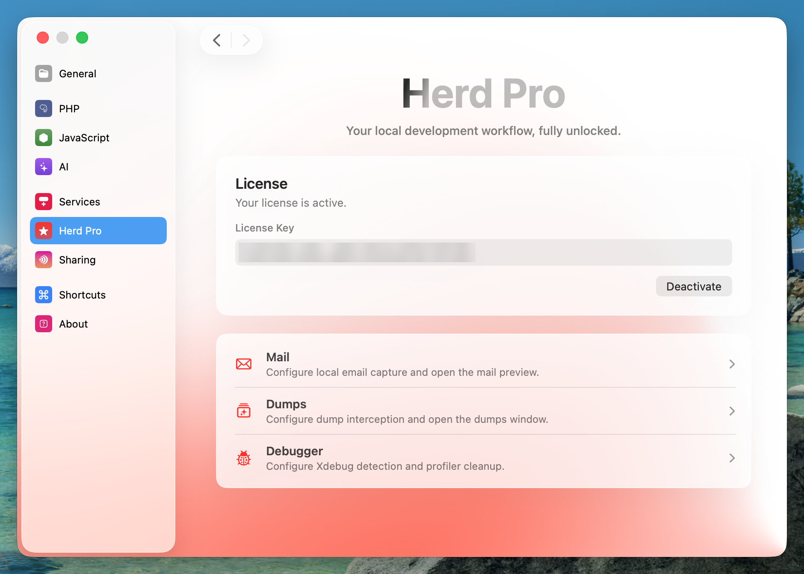Viewport: 804px width, 574px height.
Task: Open the AI sparkle icon
Action: point(44,167)
